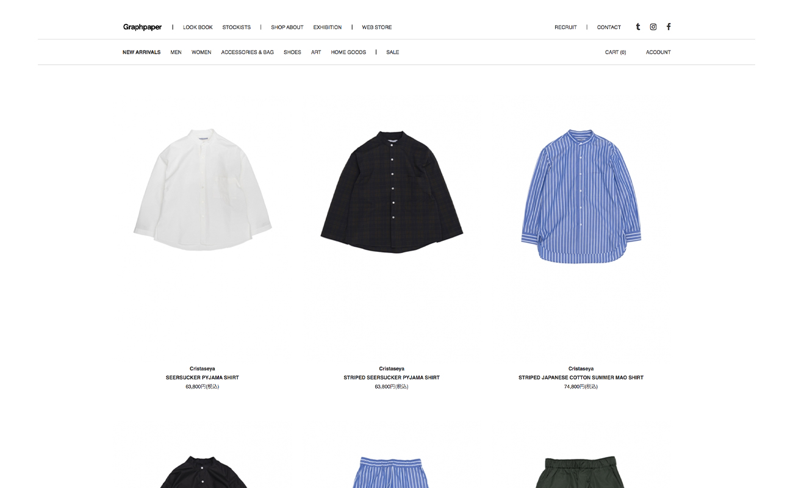793x488 pixels.
Task: Open the EXHIBITION page
Action: [x=328, y=27]
